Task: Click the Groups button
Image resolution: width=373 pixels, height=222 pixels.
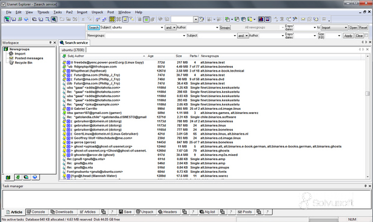Action: tap(225, 28)
